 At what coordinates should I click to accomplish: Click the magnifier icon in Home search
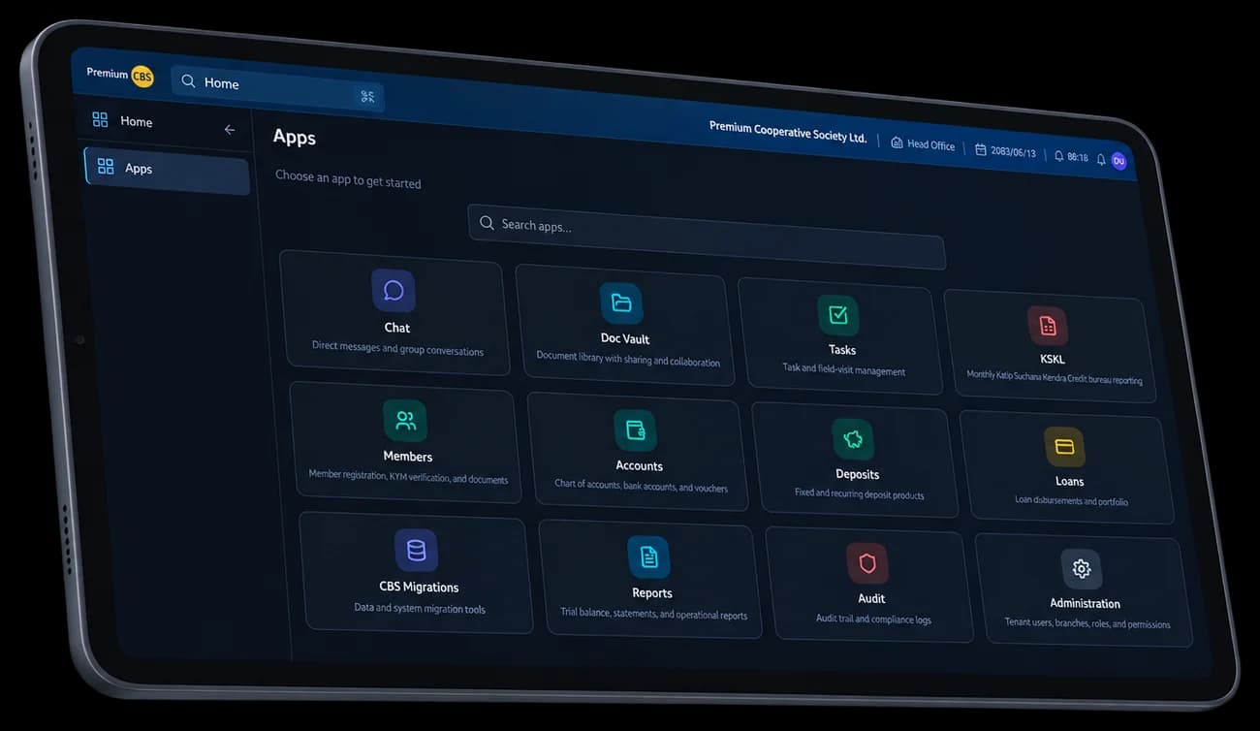click(188, 81)
